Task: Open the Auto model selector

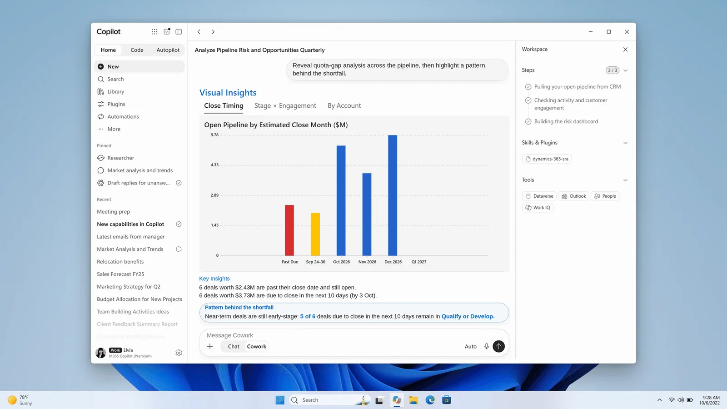Action: coord(471,347)
